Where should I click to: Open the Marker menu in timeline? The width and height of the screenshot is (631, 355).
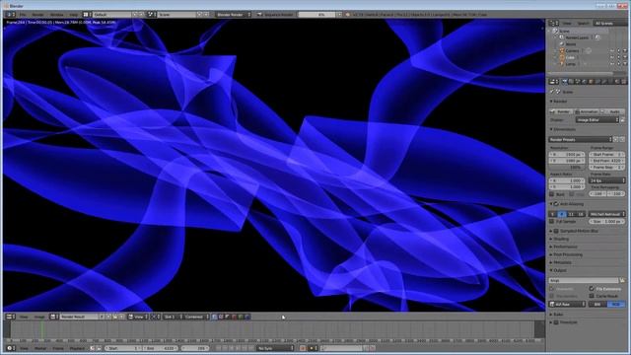point(40,348)
